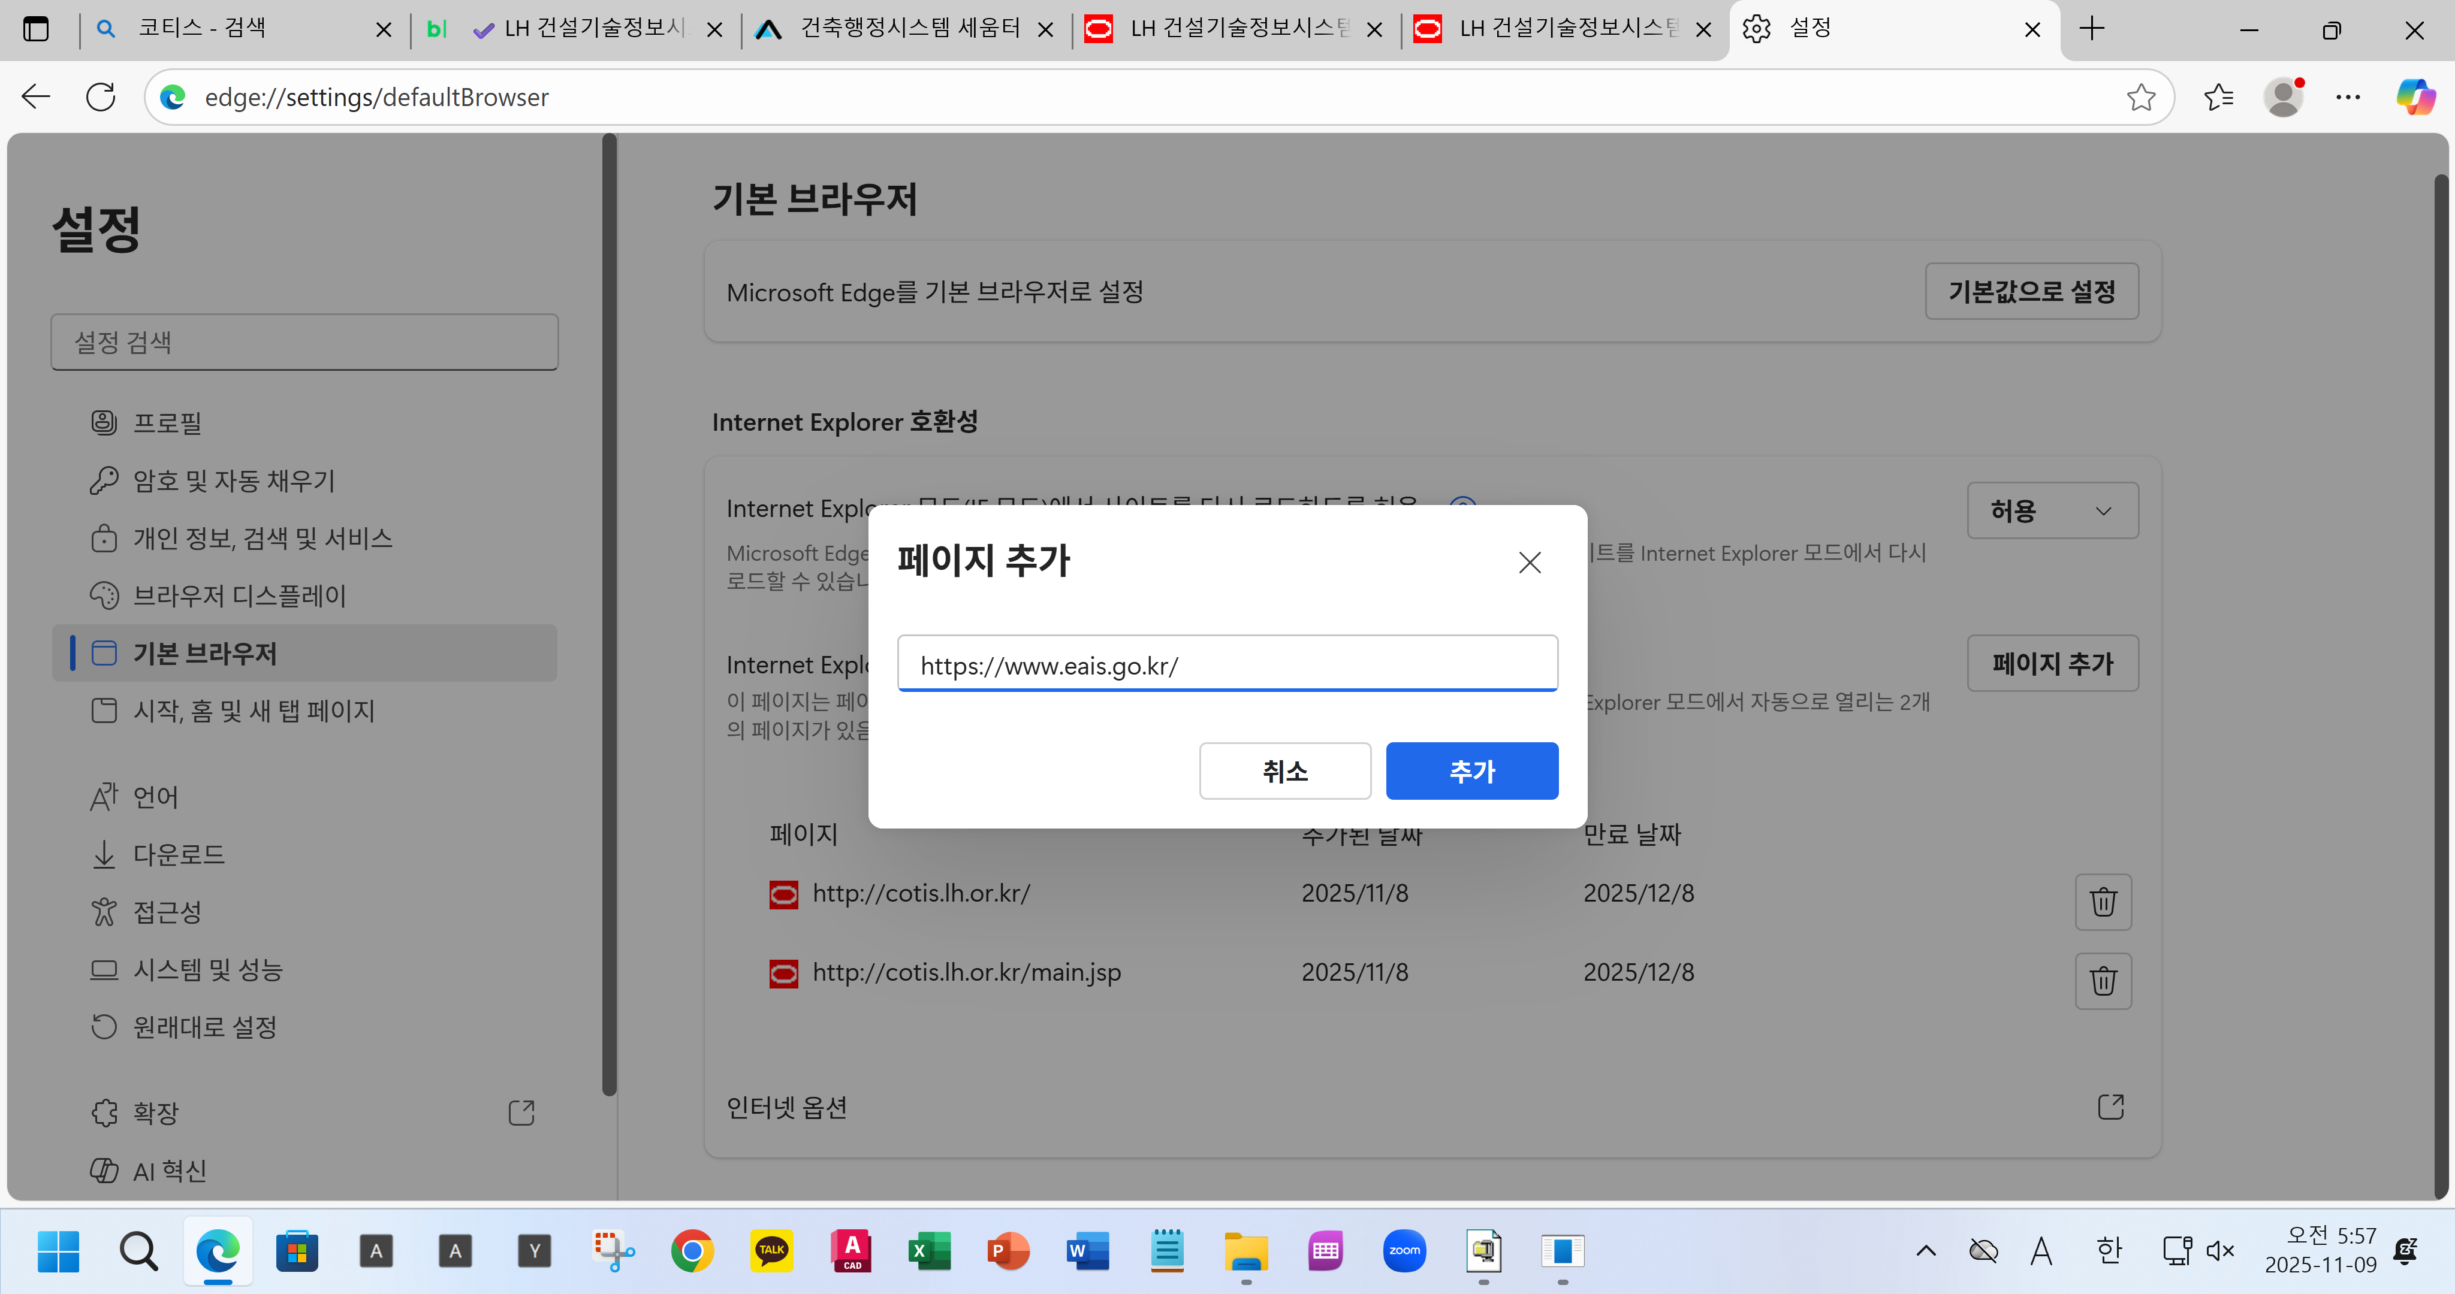
Task: Open the Settings and more ellipsis menu
Action: pos(2348,97)
